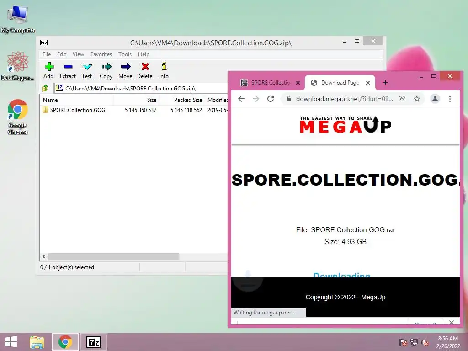Click the 5 145 118 562 packed size value

[186, 110]
